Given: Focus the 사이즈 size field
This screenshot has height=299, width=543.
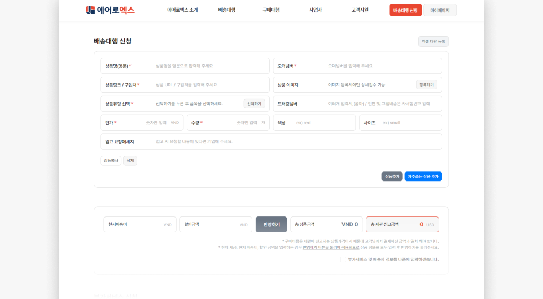Looking at the screenshot, I should click(400, 123).
